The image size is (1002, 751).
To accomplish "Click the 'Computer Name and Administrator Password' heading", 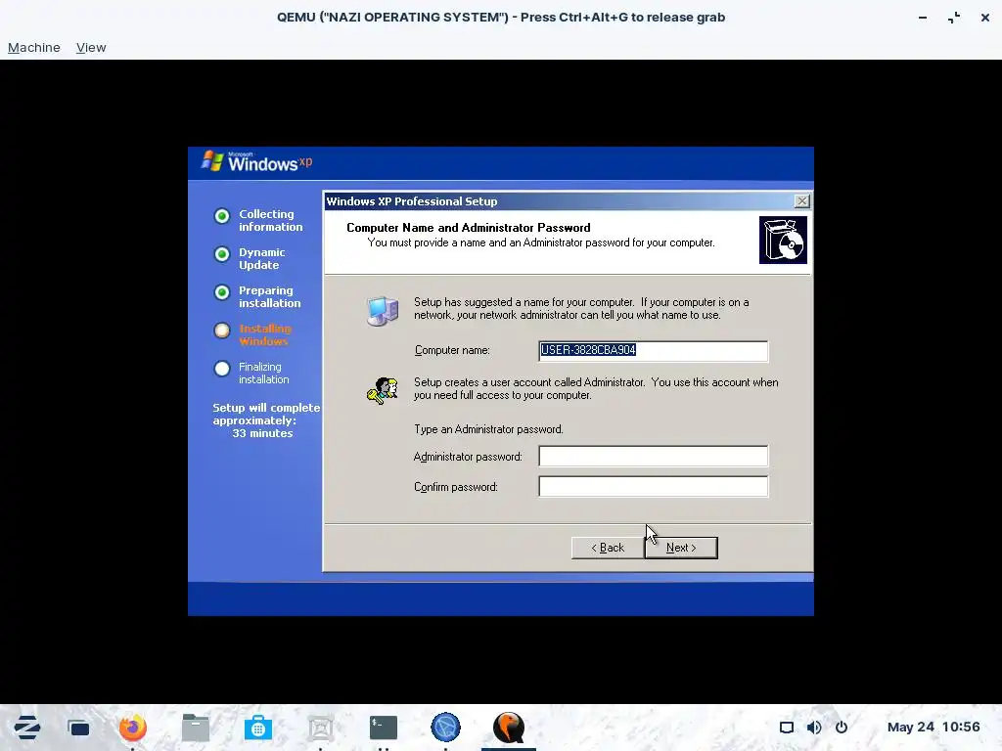I will (x=469, y=228).
